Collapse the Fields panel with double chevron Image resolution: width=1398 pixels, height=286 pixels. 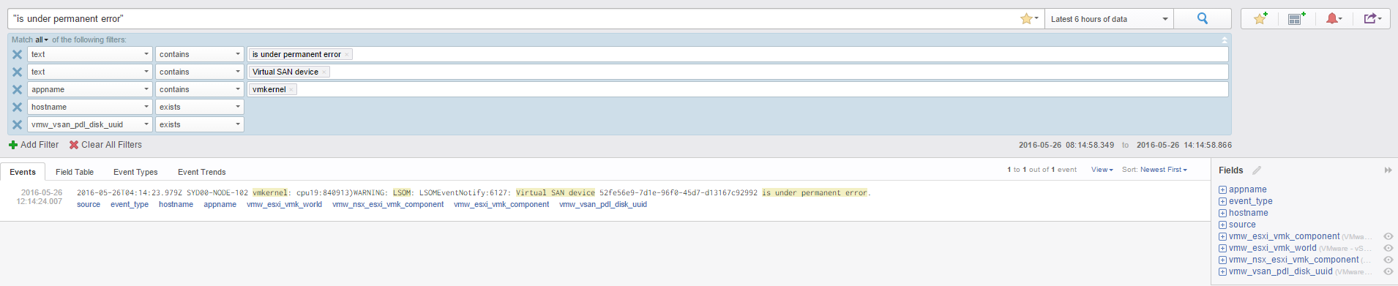[x=1388, y=170]
